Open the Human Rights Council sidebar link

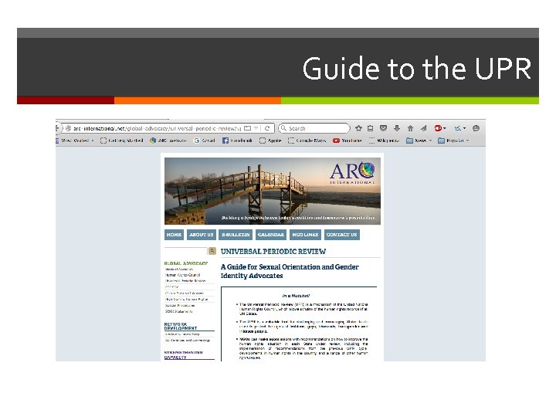182,275
